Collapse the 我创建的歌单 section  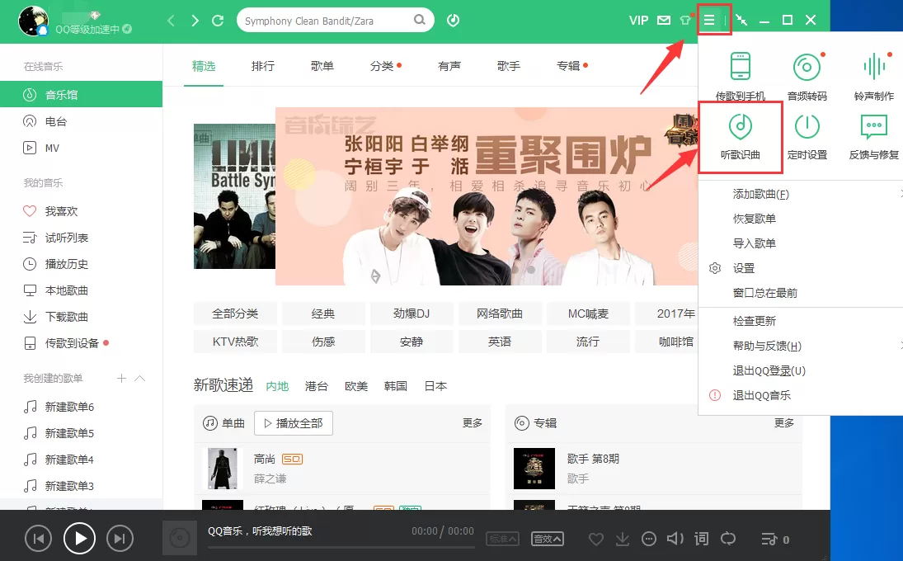pyautogui.click(x=139, y=379)
